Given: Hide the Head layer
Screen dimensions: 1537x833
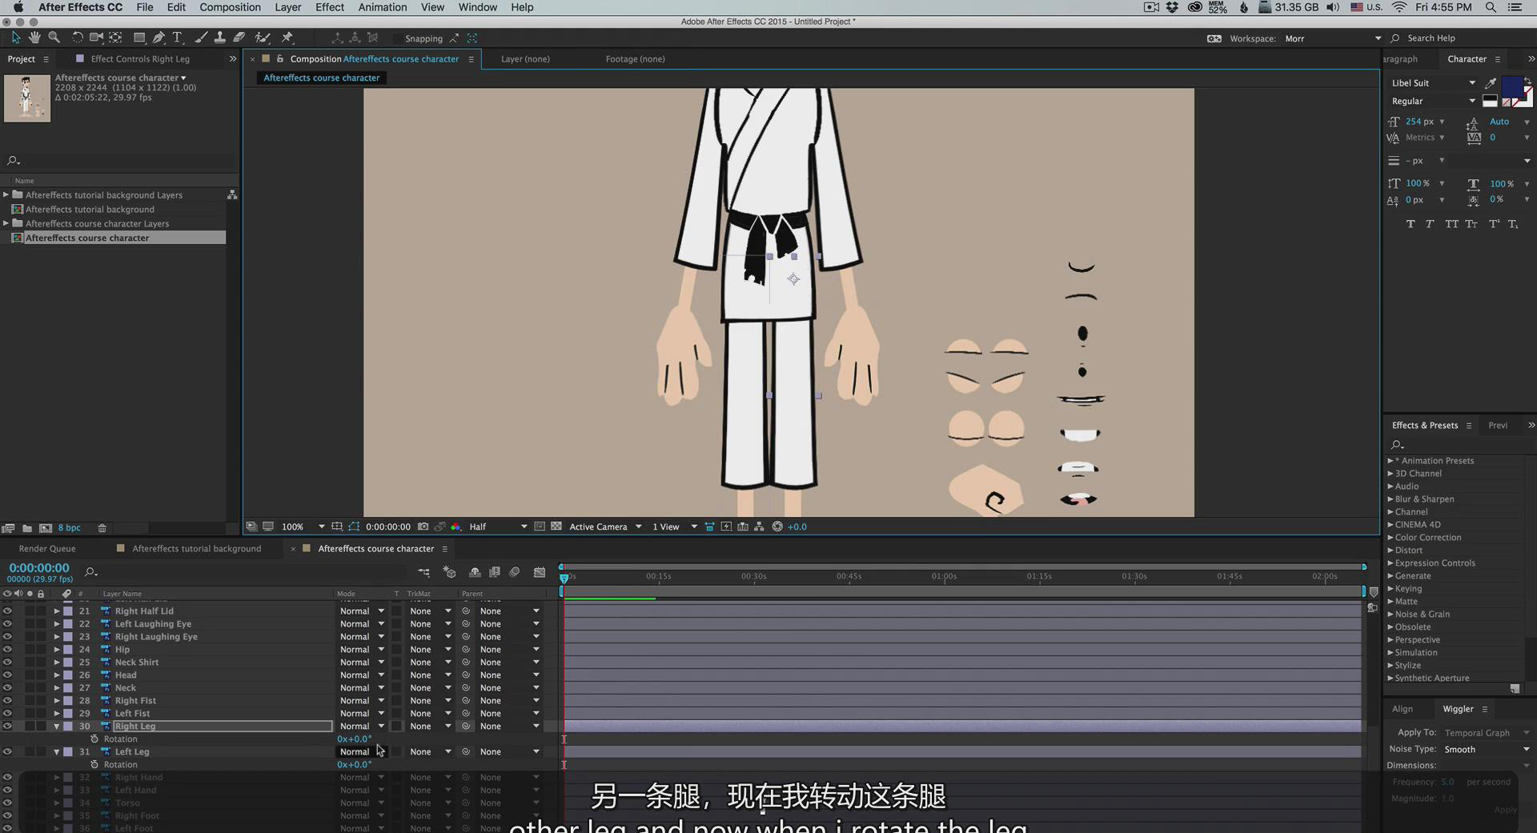Looking at the screenshot, I should [7, 675].
